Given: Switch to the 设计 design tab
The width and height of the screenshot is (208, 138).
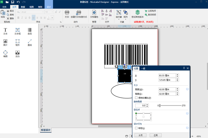Looking at the screenshot, I should [49, 7].
